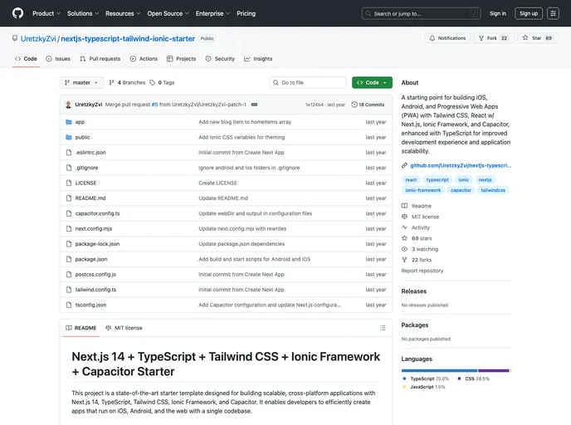
Task: Click the eye icon beside 3 watching
Action: click(404, 249)
